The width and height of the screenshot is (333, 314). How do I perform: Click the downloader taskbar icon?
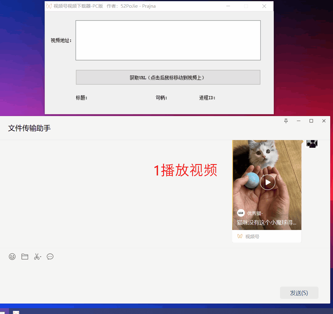[16, 312]
